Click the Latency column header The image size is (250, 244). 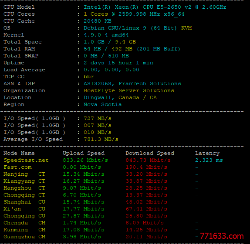(x=207, y=154)
